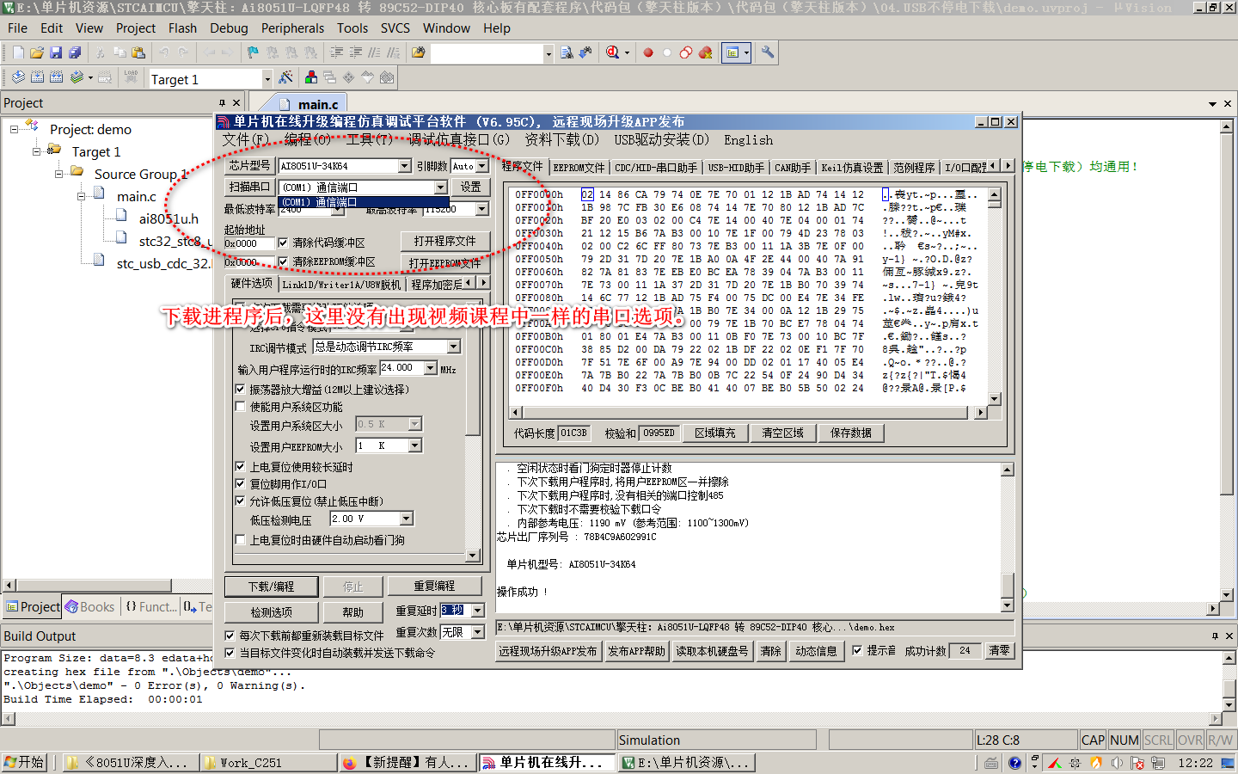Click 检测选项 button
Image resolution: width=1238 pixels, height=774 pixels.
(272, 611)
